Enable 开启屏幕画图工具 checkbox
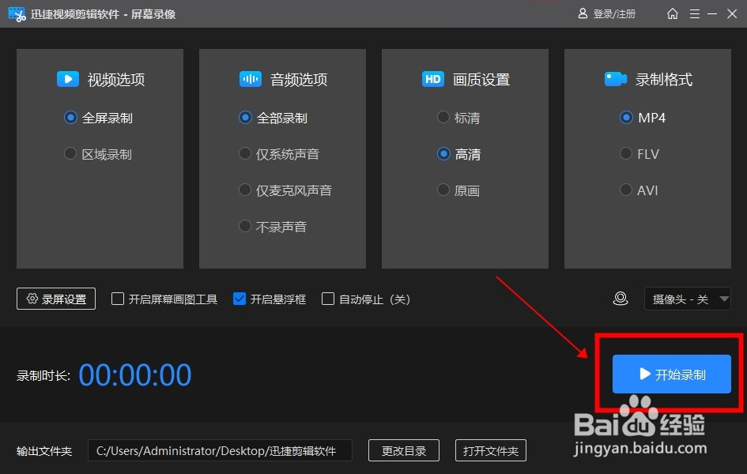 (x=117, y=299)
